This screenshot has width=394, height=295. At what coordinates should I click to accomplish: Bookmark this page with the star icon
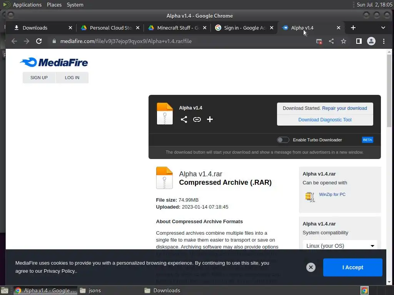click(344, 41)
